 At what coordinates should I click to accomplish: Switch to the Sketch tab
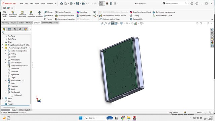[21, 23]
